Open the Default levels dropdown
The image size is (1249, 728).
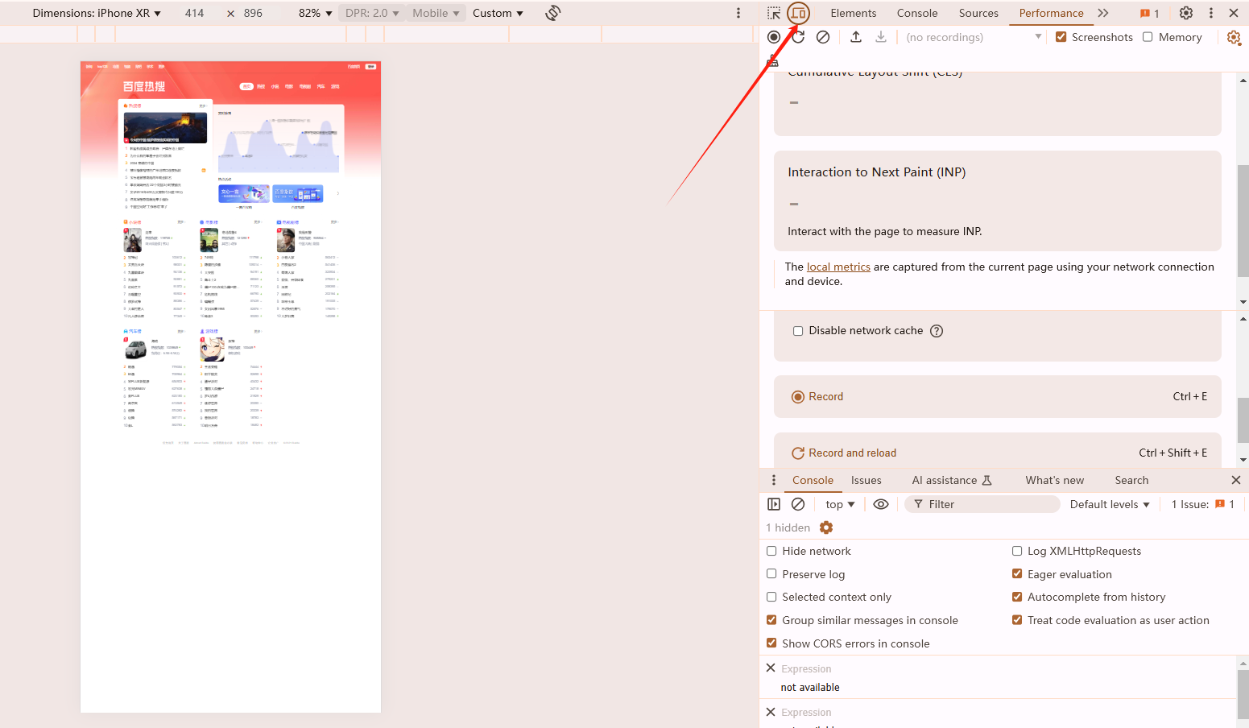(x=1110, y=504)
